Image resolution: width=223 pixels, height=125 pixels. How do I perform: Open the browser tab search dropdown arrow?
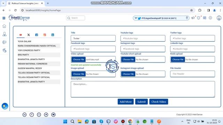tap(3, 3)
